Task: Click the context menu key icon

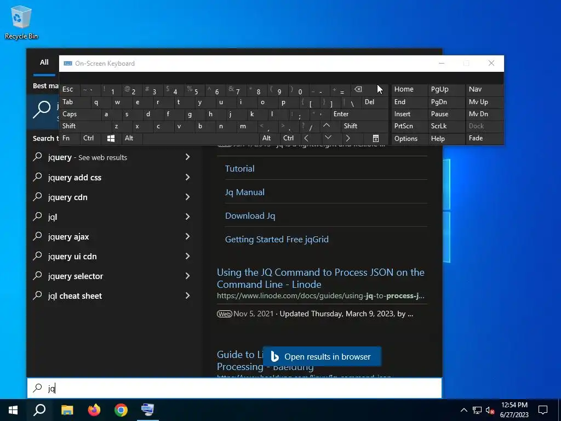Action: [376, 138]
